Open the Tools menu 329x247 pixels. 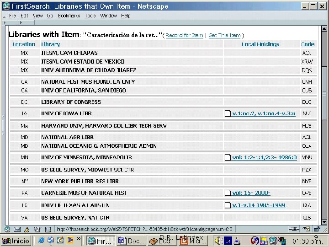[90, 16]
